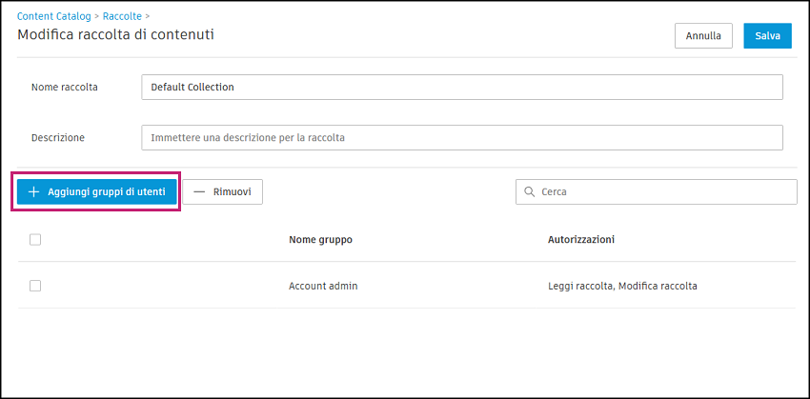The height and width of the screenshot is (399, 810).
Task: Toggle the select-all header checkbox
Action: 35,239
